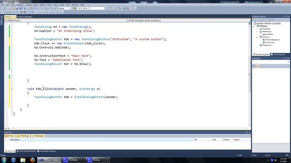Click the Line column header in Error List
Viewport: 291px width, 163px height.
coord(217,140)
